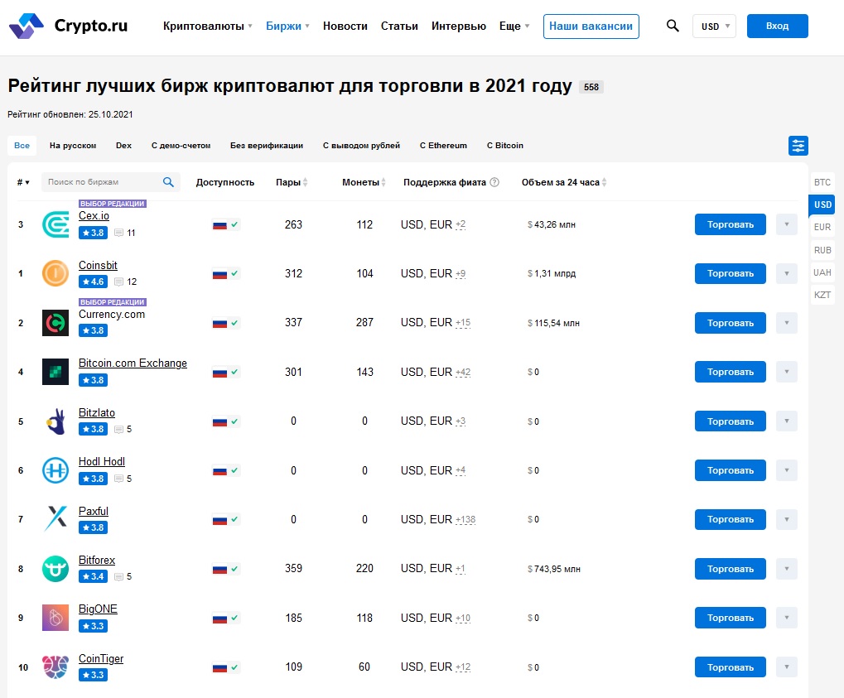Click the Currency.com exchange logo
Screen dimensions: 844x698
click(x=55, y=323)
